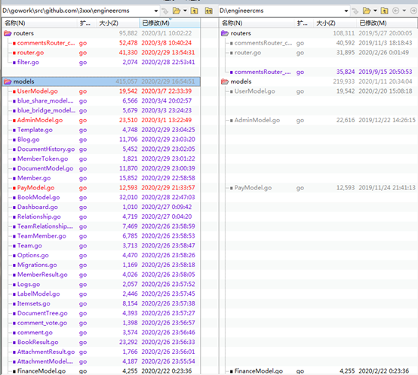Sort right pane by 大小(Z) column
418x375 pixels.
(x=334, y=23)
